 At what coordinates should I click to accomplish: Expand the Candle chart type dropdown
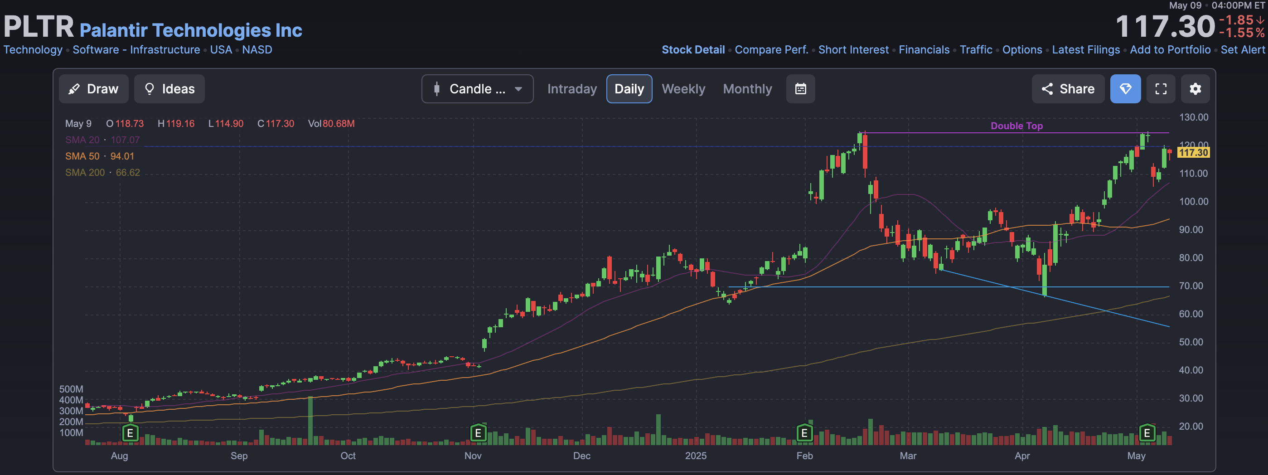pyautogui.click(x=478, y=89)
